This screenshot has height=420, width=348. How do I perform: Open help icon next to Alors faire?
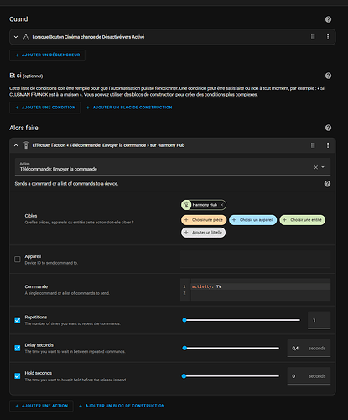(328, 128)
